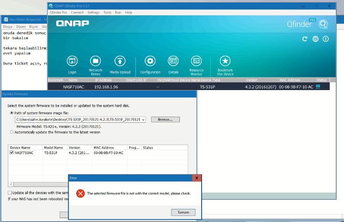Click TS-531P device type cell
Image resolution: width=344 pixels, height=222 pixels.
click(x=207, y=87)
